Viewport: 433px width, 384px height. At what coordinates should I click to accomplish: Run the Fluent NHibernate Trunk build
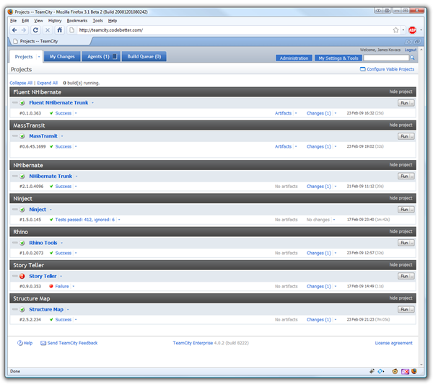[x=404, y=103]
